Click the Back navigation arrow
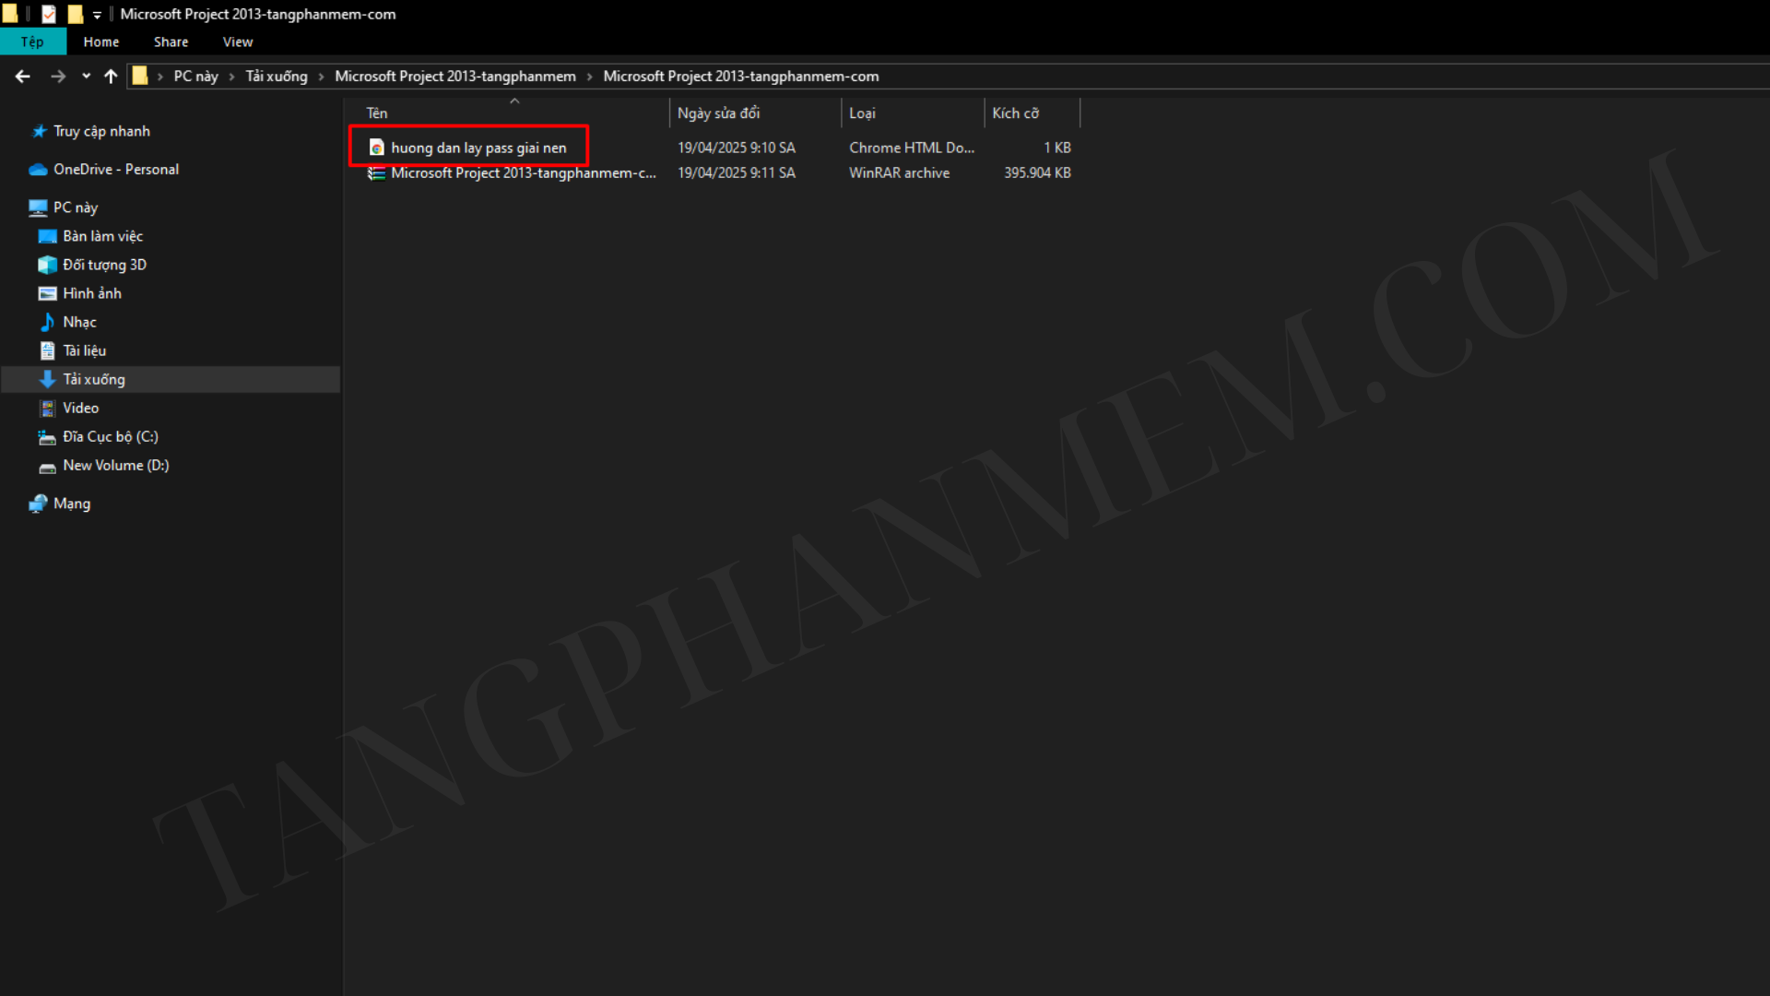 coord(23,77)
